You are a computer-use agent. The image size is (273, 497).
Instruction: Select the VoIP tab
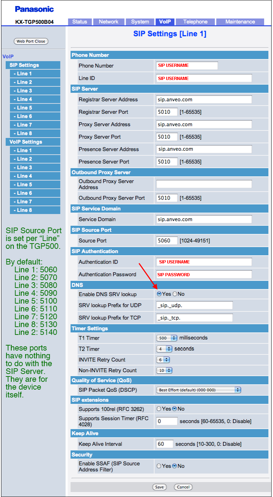point(165,22)
